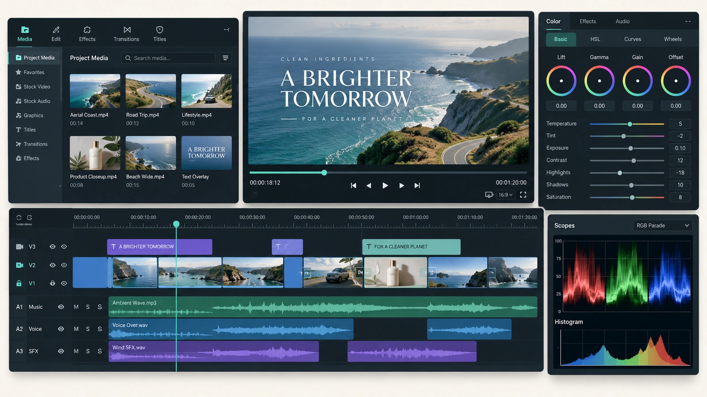
Task: Step one frame backward
Action: (x=369, y=186)
